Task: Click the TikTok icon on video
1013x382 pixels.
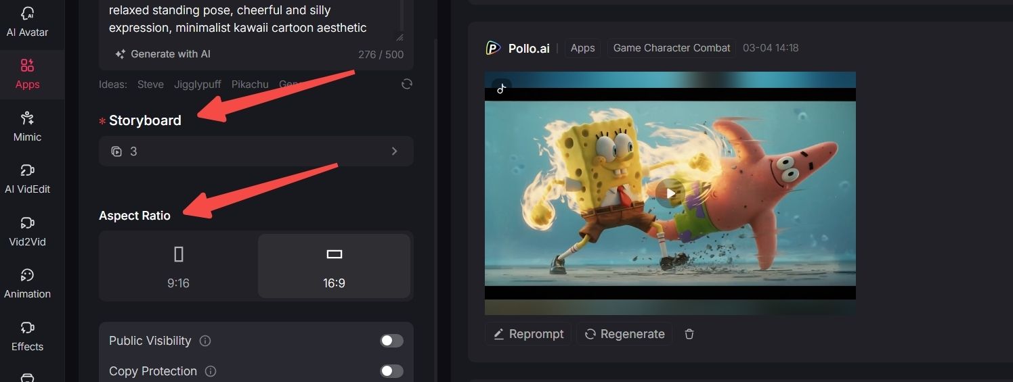Action: [x=501, y=89]
